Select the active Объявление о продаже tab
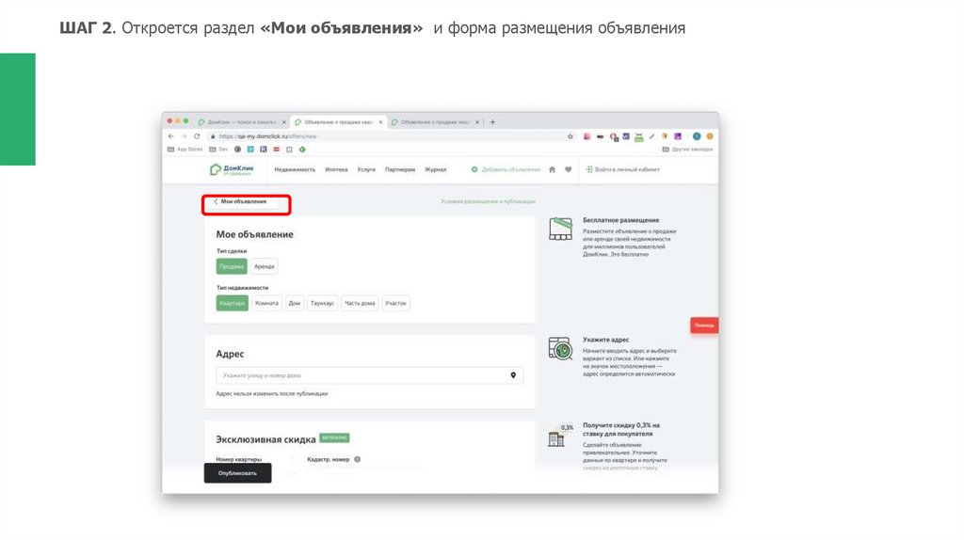Screen dimensions: 964x540 tap(339, 122)
